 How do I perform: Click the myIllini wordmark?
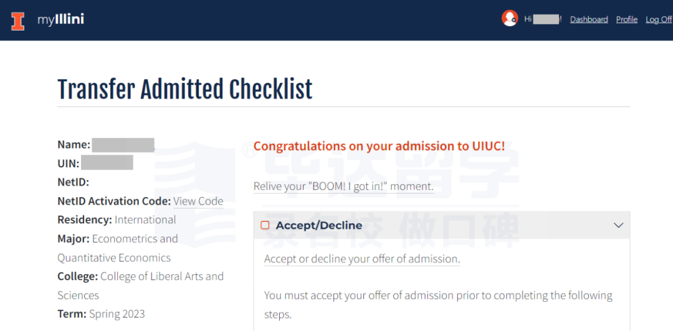(x=60, y=20)
